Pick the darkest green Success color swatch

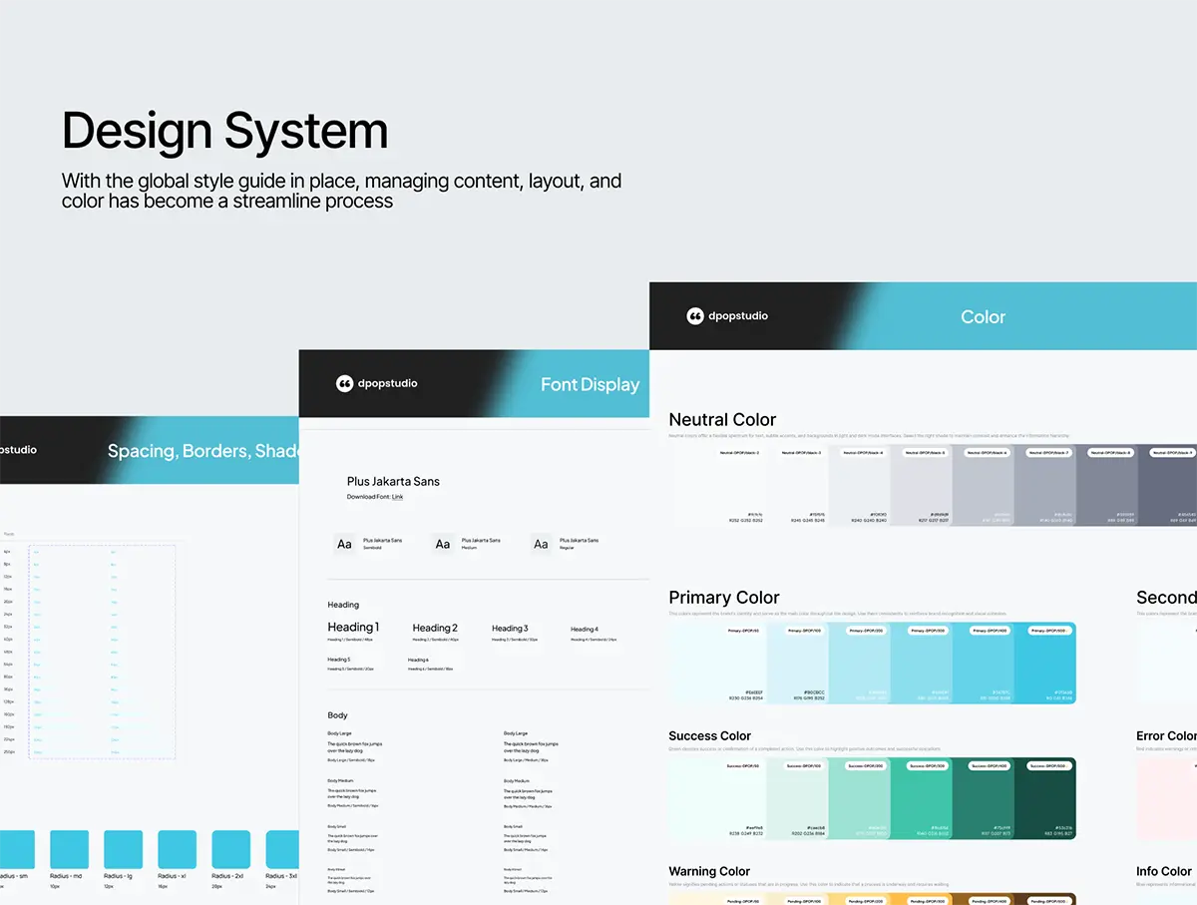pyautogui.click(x=1045, y=798)
